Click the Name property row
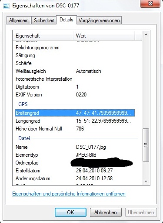This screenshot has width=163, height=223. [75, 147]
